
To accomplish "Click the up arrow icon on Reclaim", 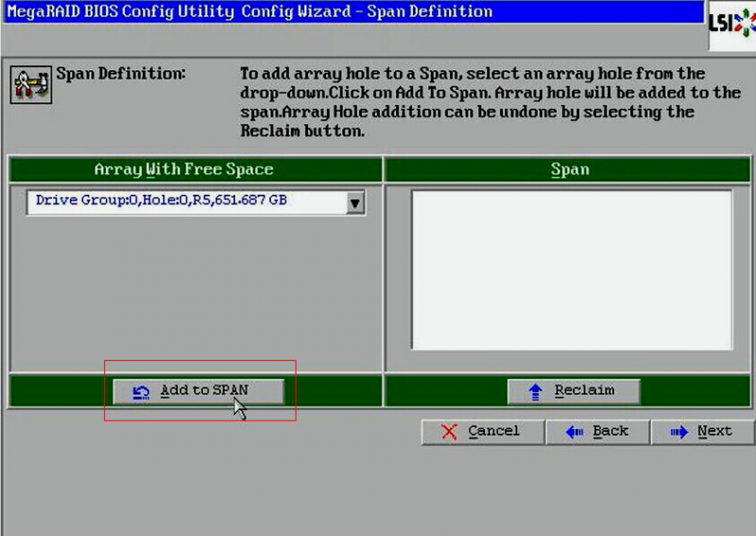I will (536, 391).
